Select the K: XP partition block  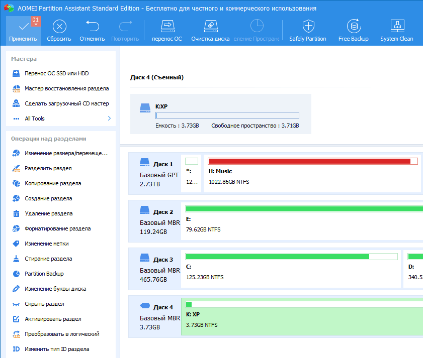[302, 316]
